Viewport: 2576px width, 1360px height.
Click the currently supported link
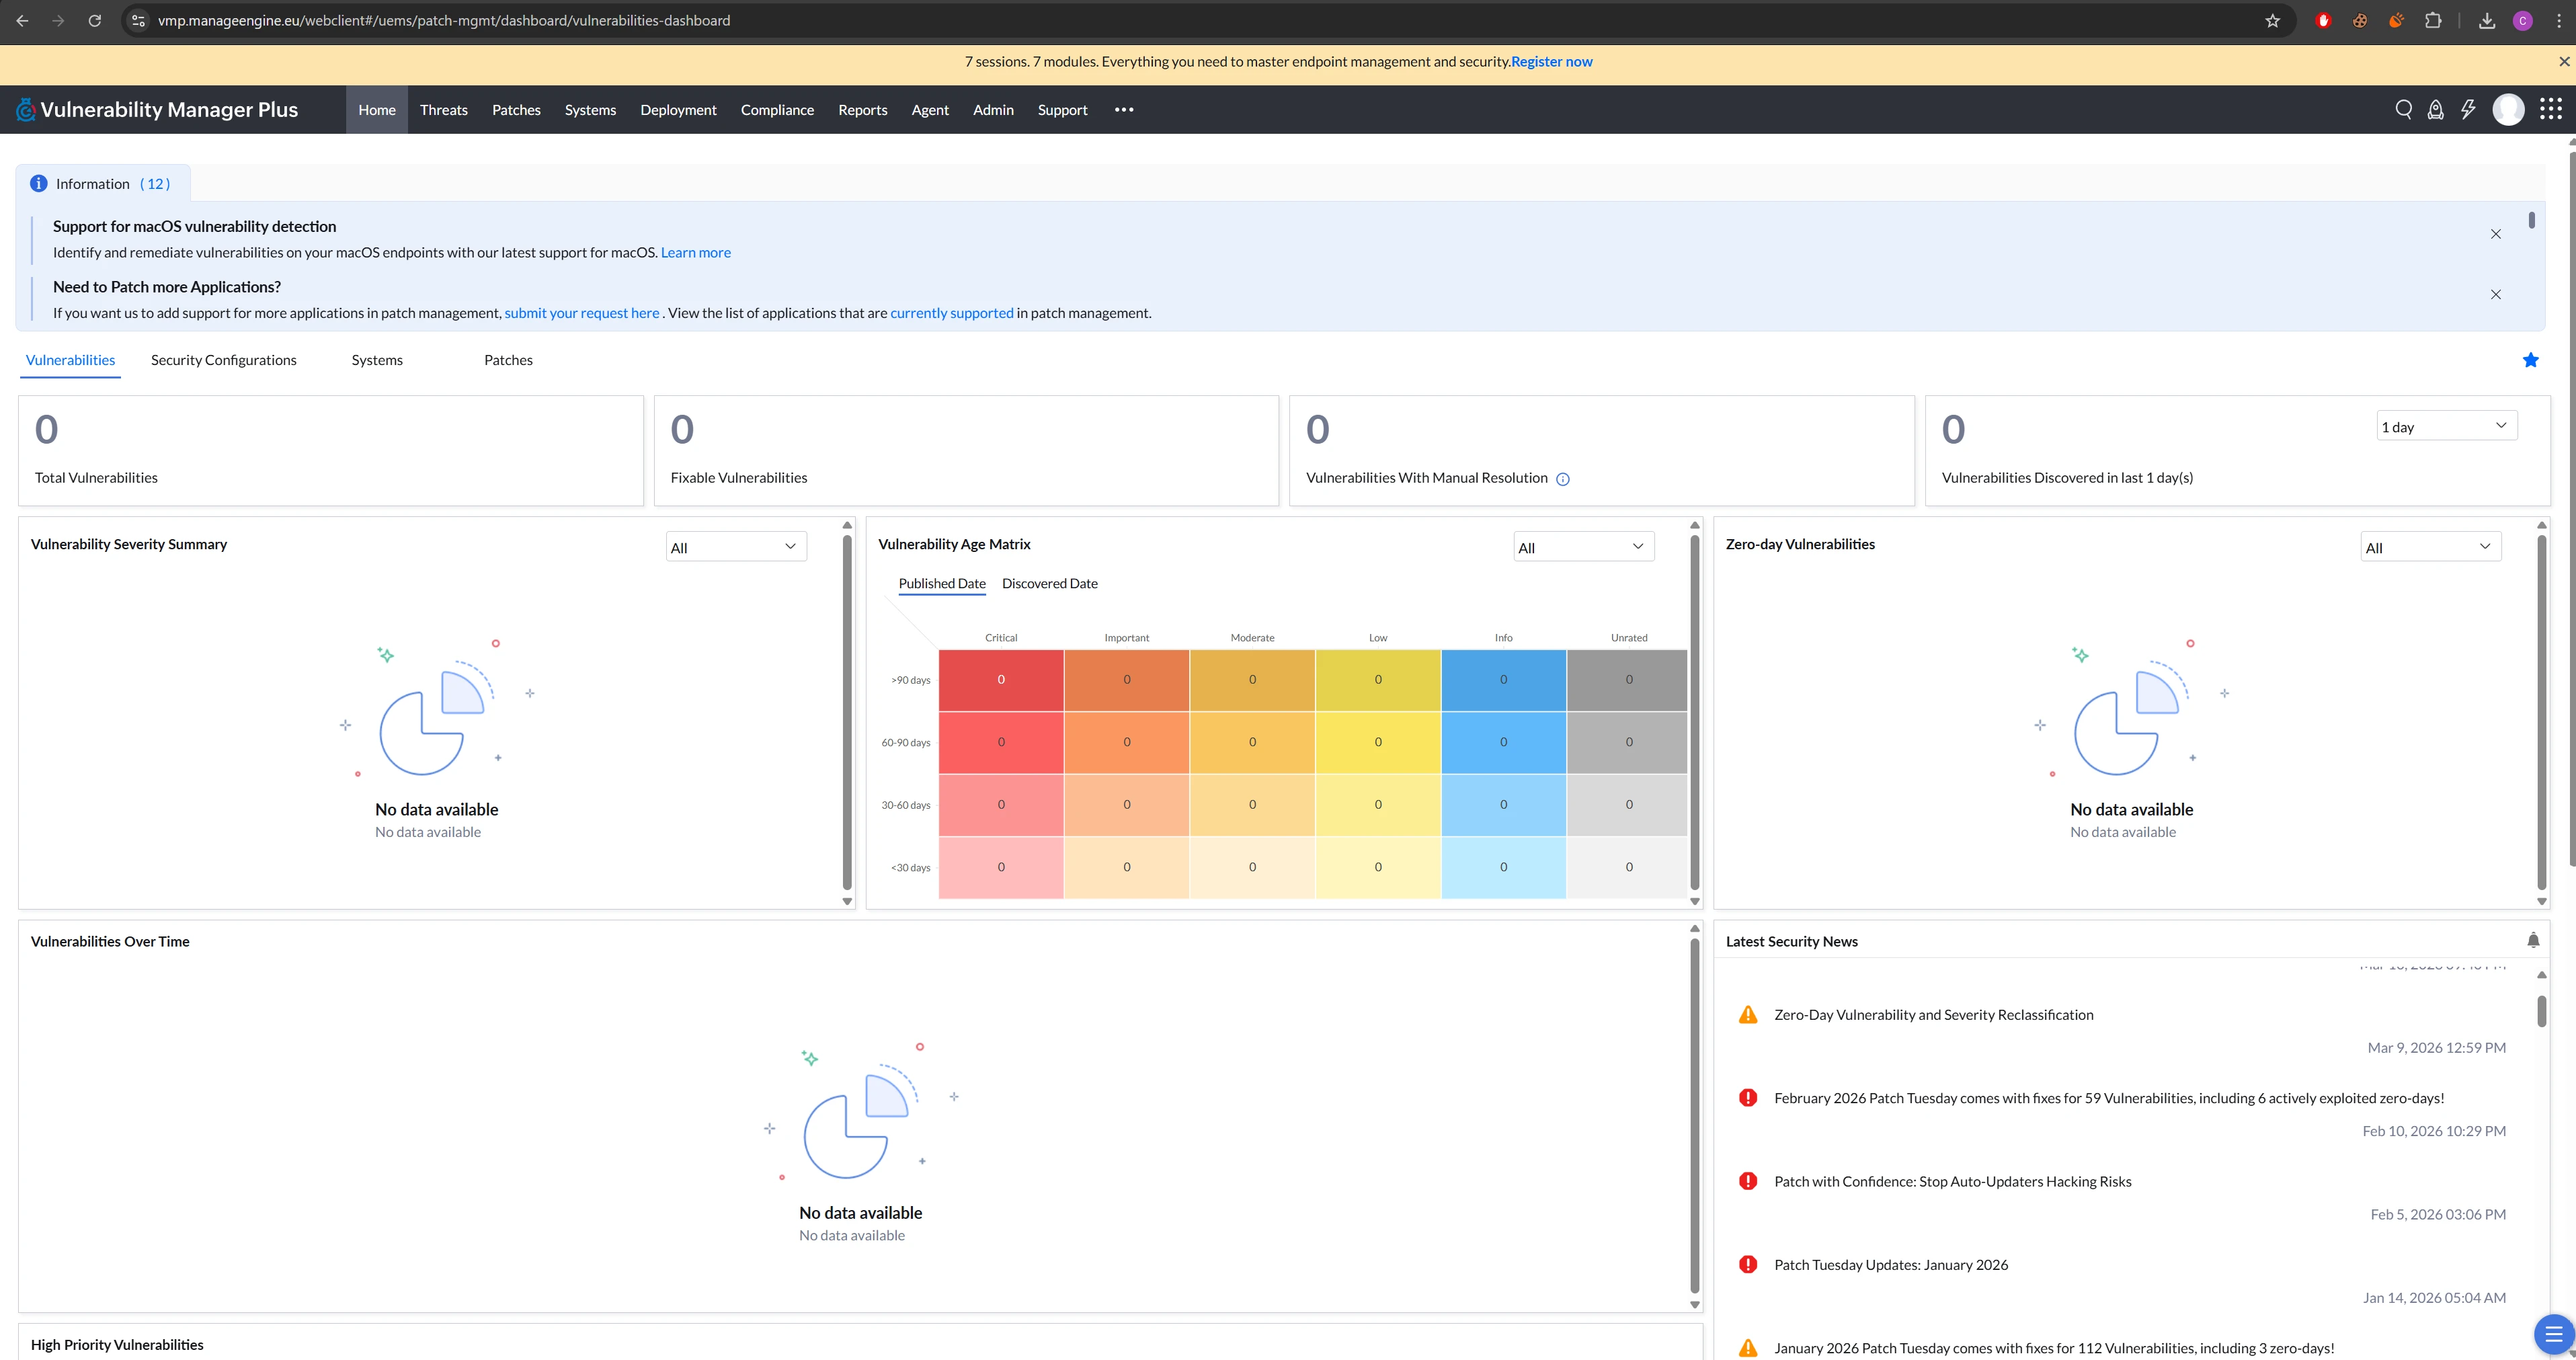[951, 313]
